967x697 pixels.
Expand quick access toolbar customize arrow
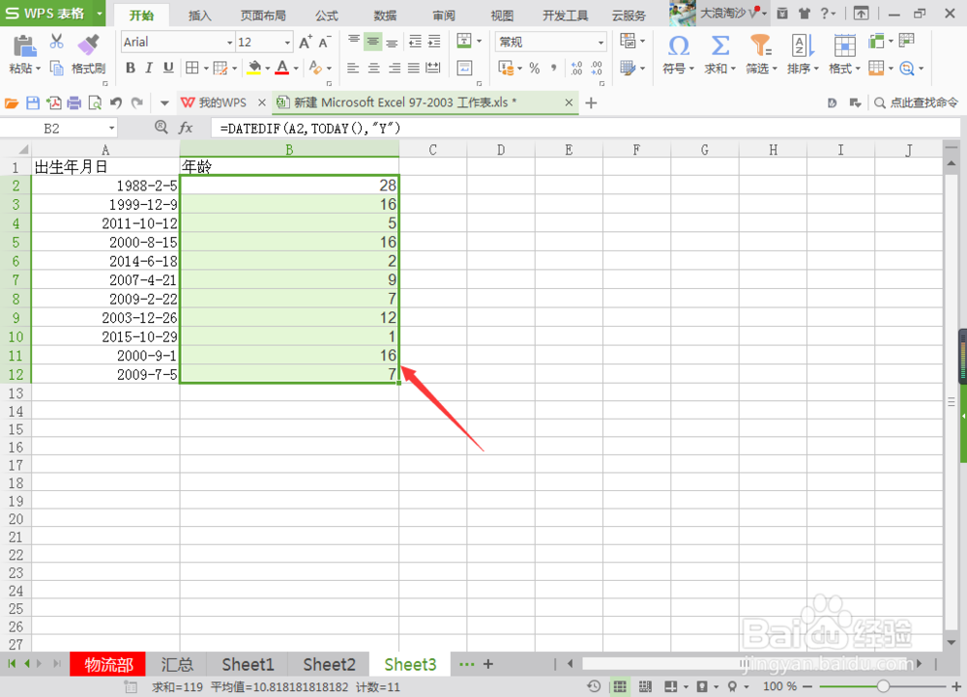point(164,102)
